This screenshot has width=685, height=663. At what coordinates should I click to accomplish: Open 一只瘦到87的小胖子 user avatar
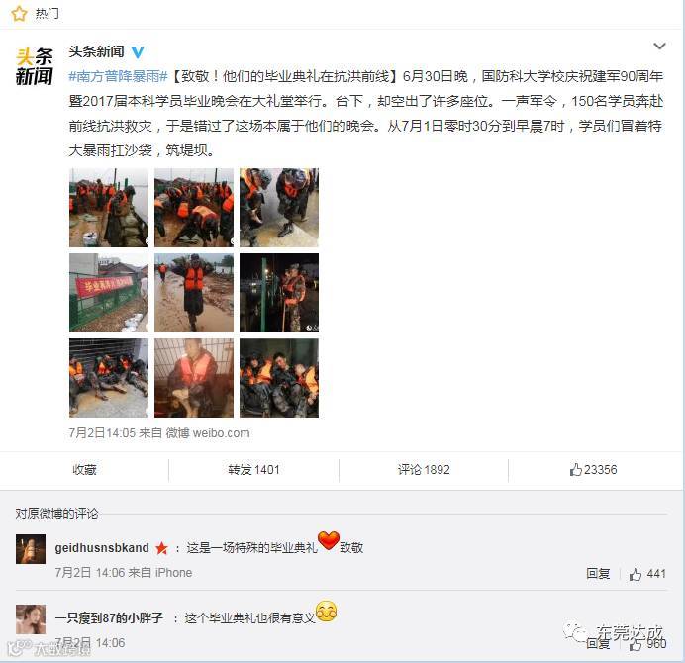[x=31, y=619]
